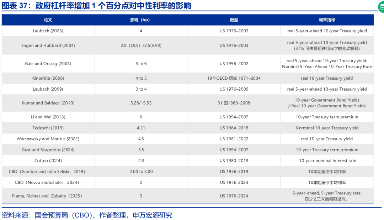Click the Gale and Orszag (2004) row

pos(48,64)
